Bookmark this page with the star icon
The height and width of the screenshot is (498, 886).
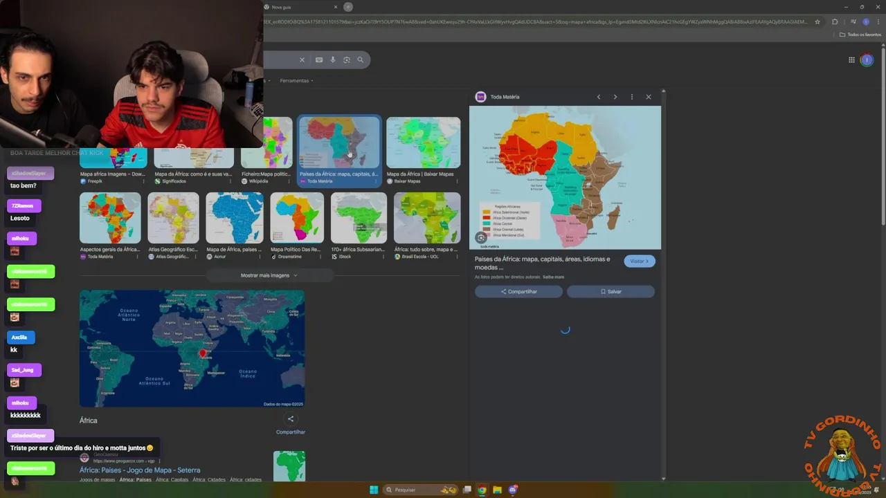coord(817,21)
